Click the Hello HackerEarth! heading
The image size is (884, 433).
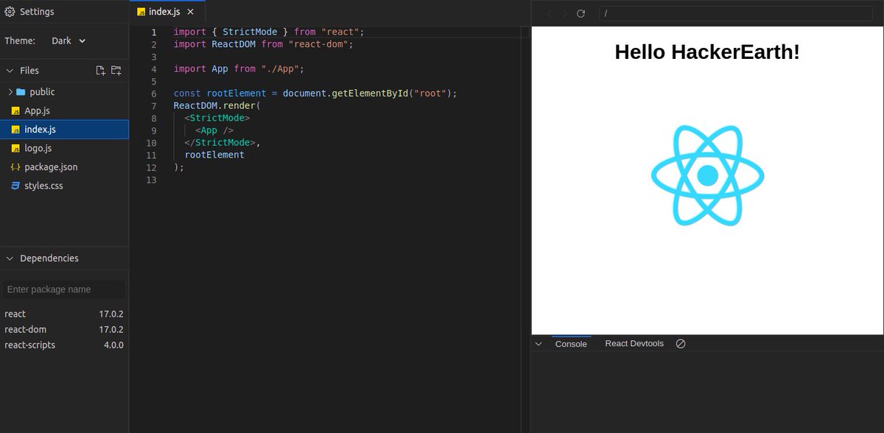point(707,52)
